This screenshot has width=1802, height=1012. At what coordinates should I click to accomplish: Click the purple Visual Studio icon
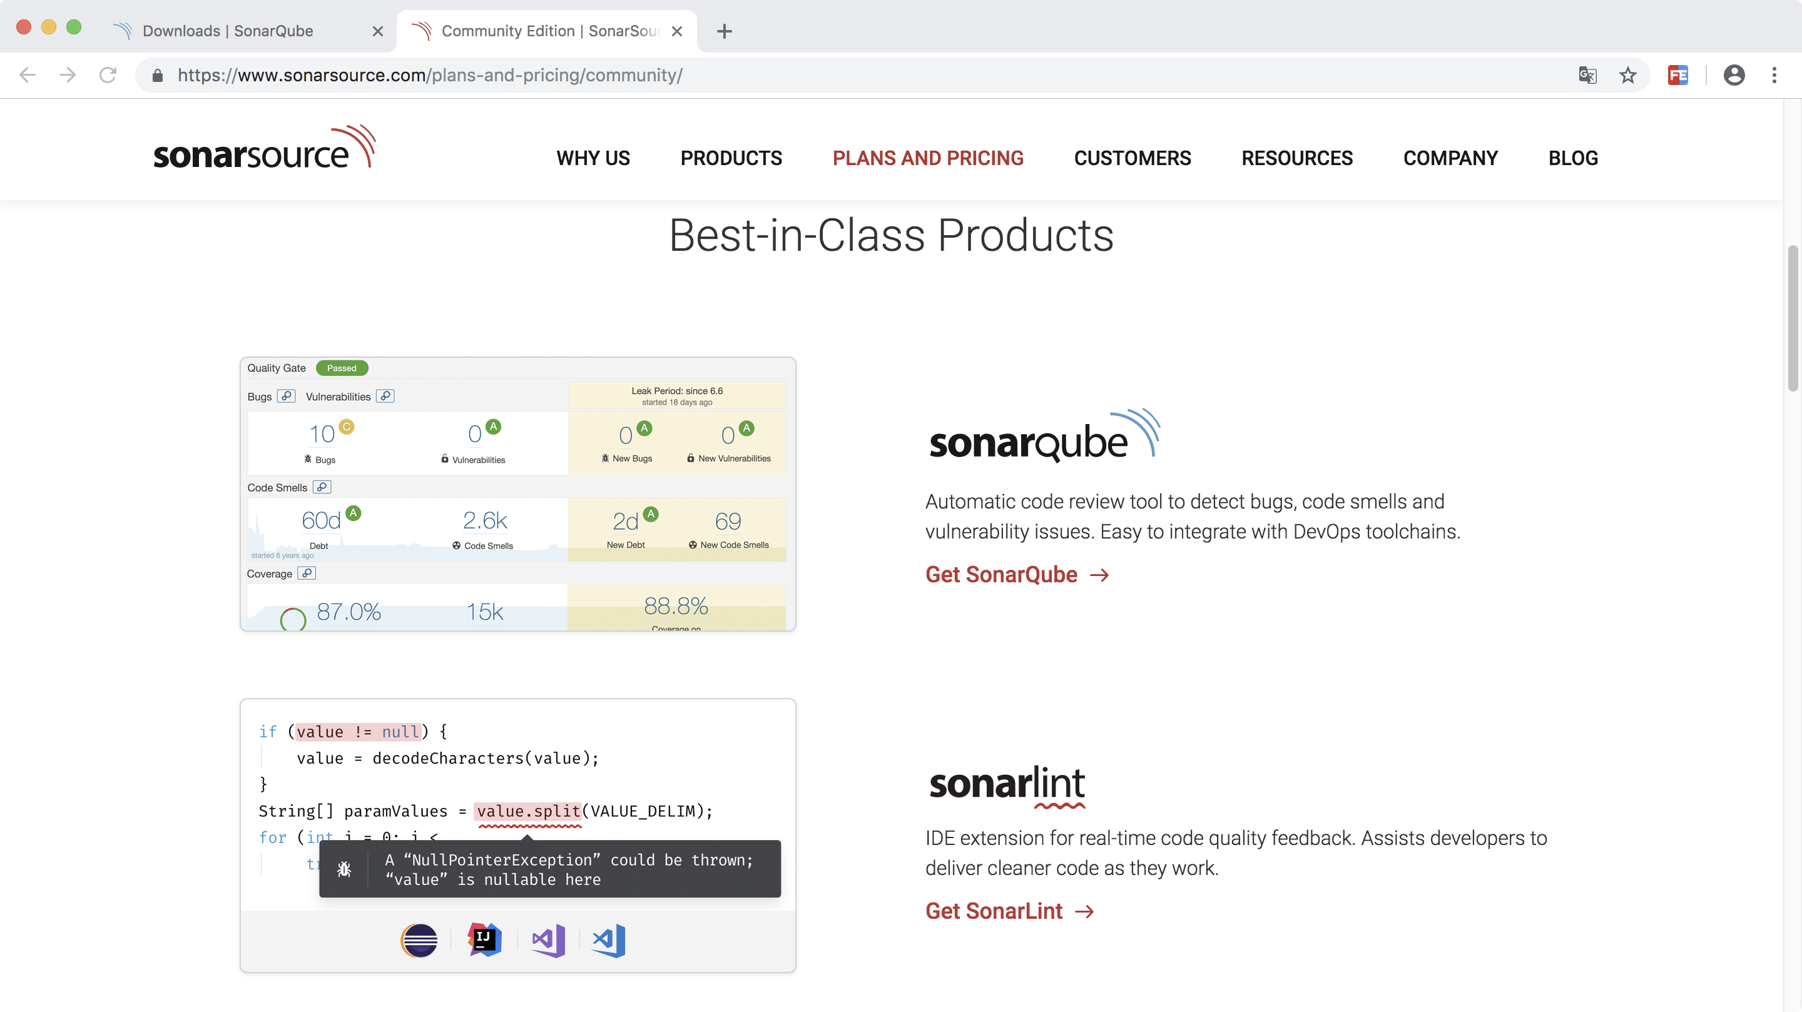coord(549,941)
